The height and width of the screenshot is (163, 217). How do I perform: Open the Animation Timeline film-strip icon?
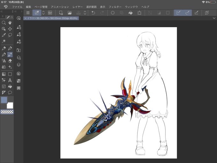point(19,88)
